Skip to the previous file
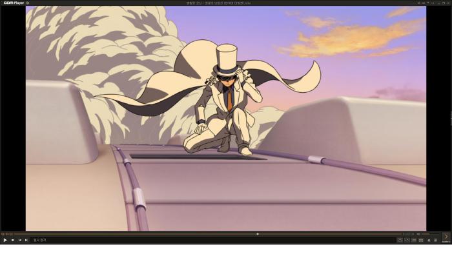452x254 pixels. (x=20, y=240)
